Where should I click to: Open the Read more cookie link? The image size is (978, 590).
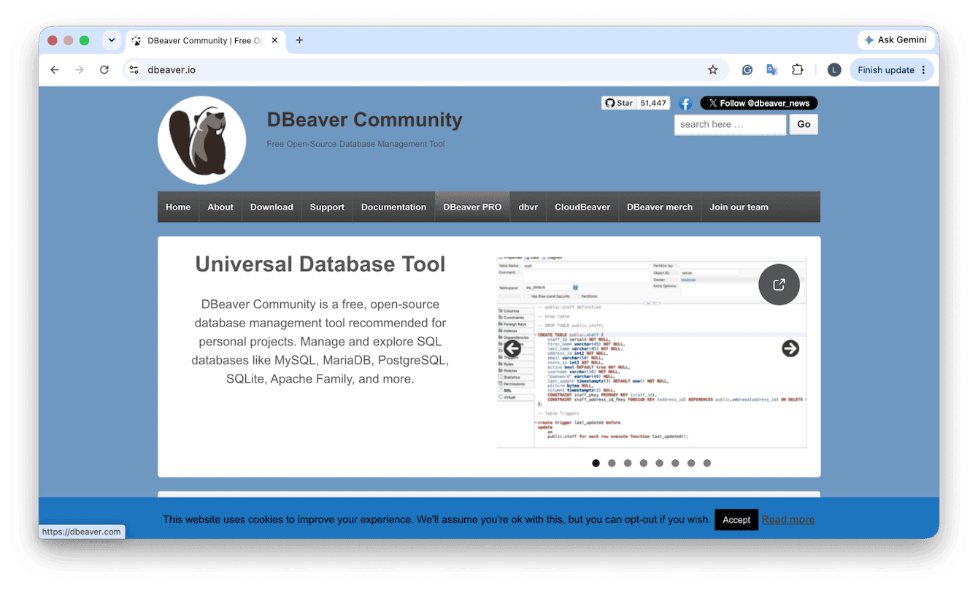coord(788,520)
